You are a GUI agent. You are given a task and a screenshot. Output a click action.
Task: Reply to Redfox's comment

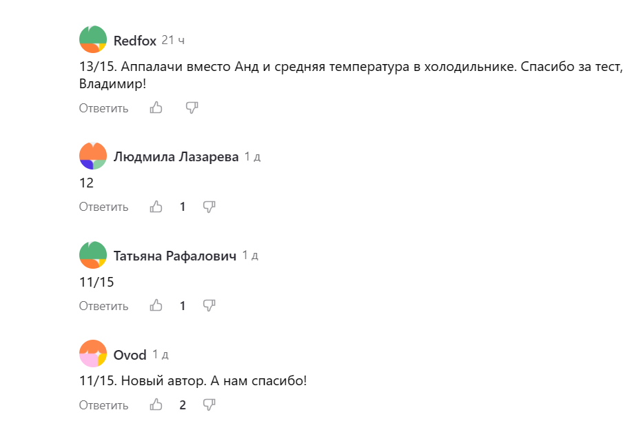click(x=103, y=107)
